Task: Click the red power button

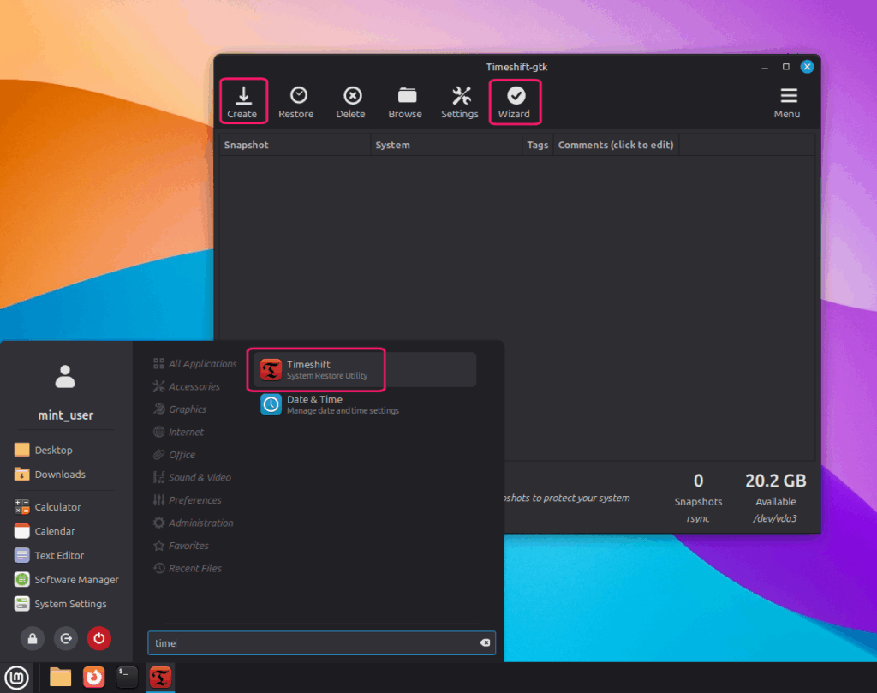Action: pyautogui.click(x=99, y=638)
